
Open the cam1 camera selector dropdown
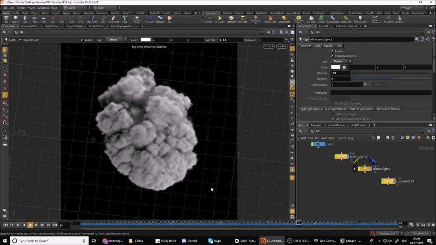pos(282,46)
